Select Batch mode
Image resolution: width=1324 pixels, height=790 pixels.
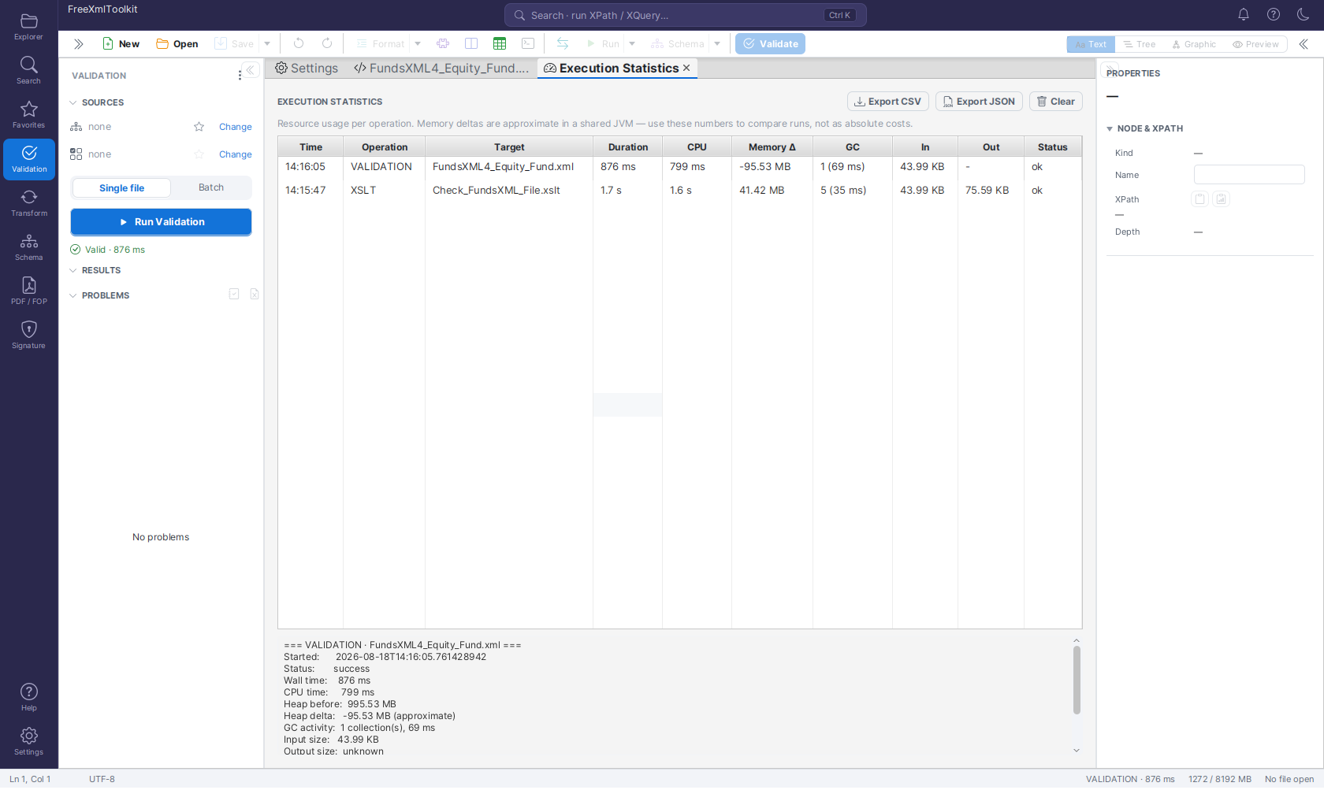211,187
